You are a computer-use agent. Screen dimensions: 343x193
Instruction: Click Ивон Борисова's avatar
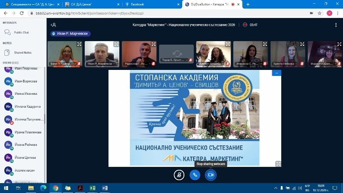pos(8,81)
